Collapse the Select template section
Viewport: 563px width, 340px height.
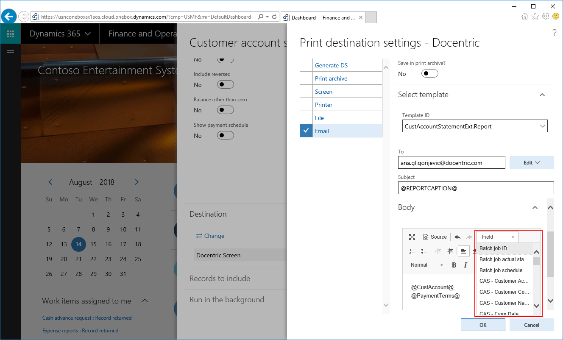[x=542, y=95]
